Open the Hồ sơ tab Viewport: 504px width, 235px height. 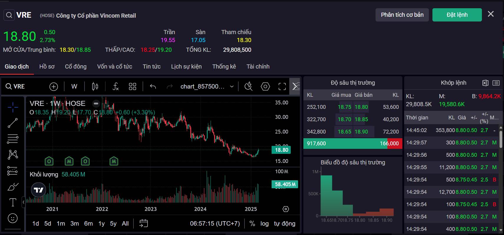click(47, 67)
